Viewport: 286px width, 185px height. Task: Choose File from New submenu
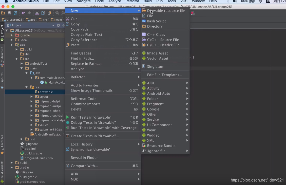click(x=165, y=16)
